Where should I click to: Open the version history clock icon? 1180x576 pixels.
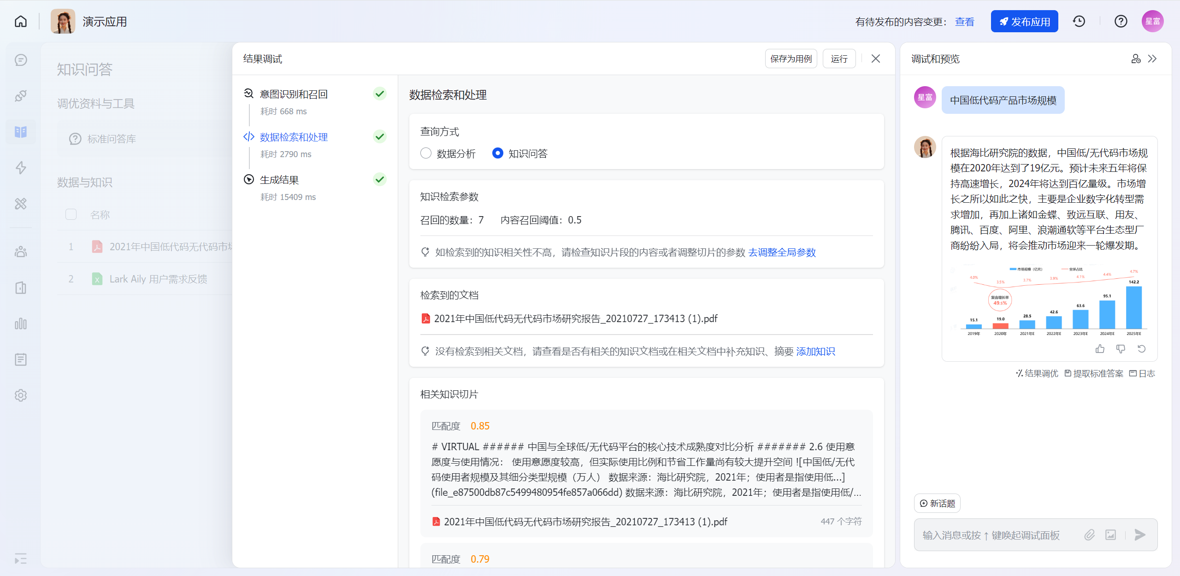pos(1079,21)
